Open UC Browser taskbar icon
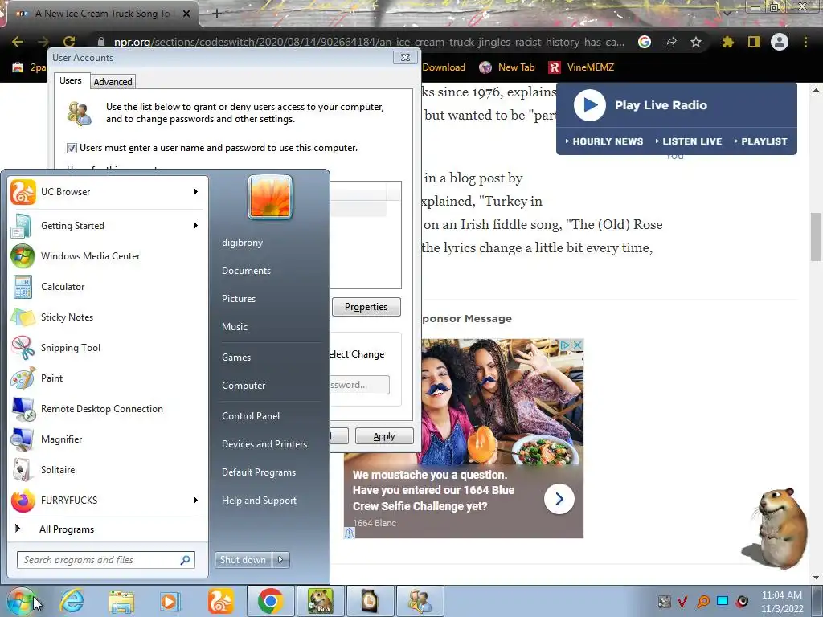 click(220, 601)
